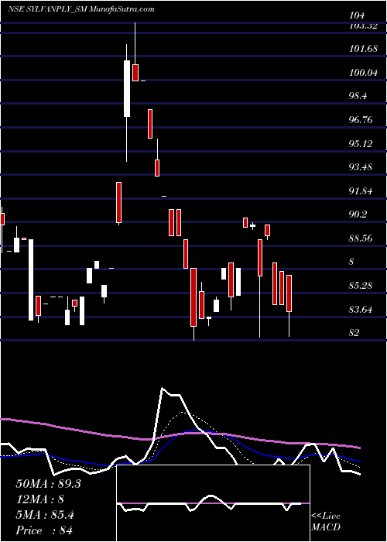
Task: Click the 5MA : 85.4 readout
Action: (x=45, y=515)
